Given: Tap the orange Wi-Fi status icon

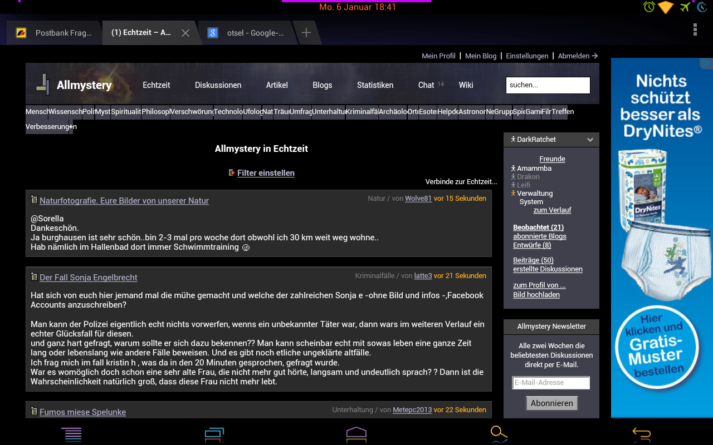Looking at the screenshot, I should (666, 7).
